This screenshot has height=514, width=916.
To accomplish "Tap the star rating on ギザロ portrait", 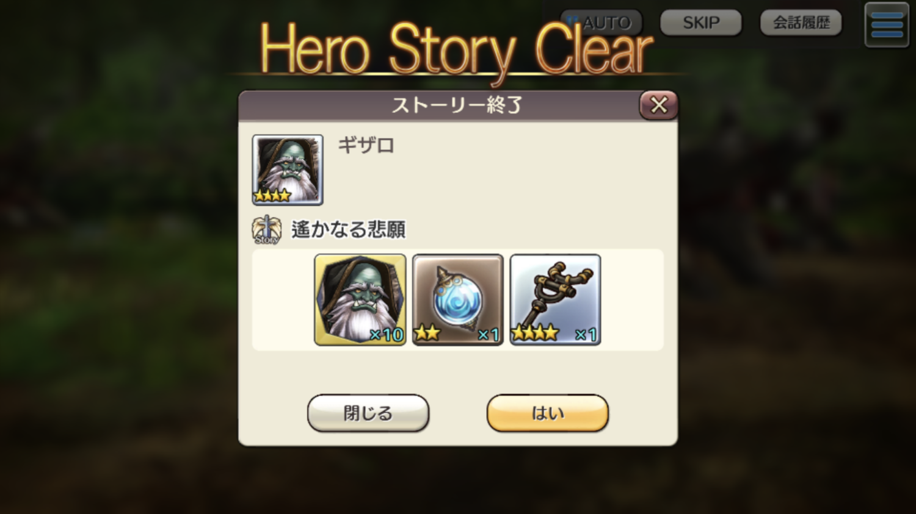I will [x=272, y=196].
